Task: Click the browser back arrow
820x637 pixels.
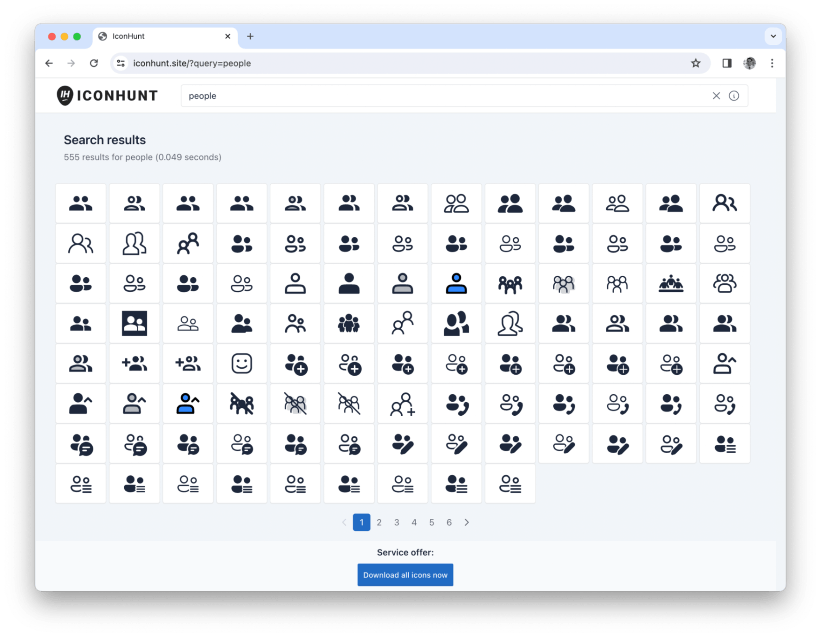Action: point(49,63)
